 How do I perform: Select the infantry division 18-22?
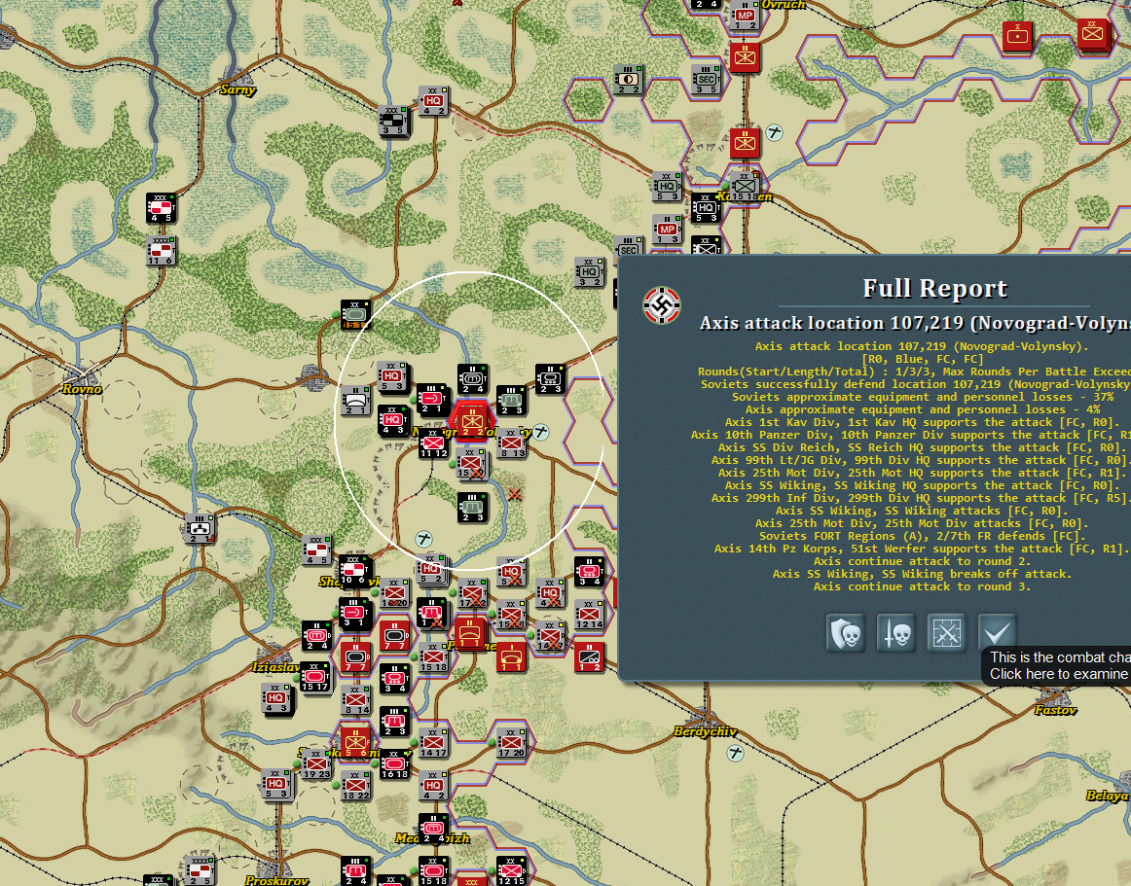point(355,785)
